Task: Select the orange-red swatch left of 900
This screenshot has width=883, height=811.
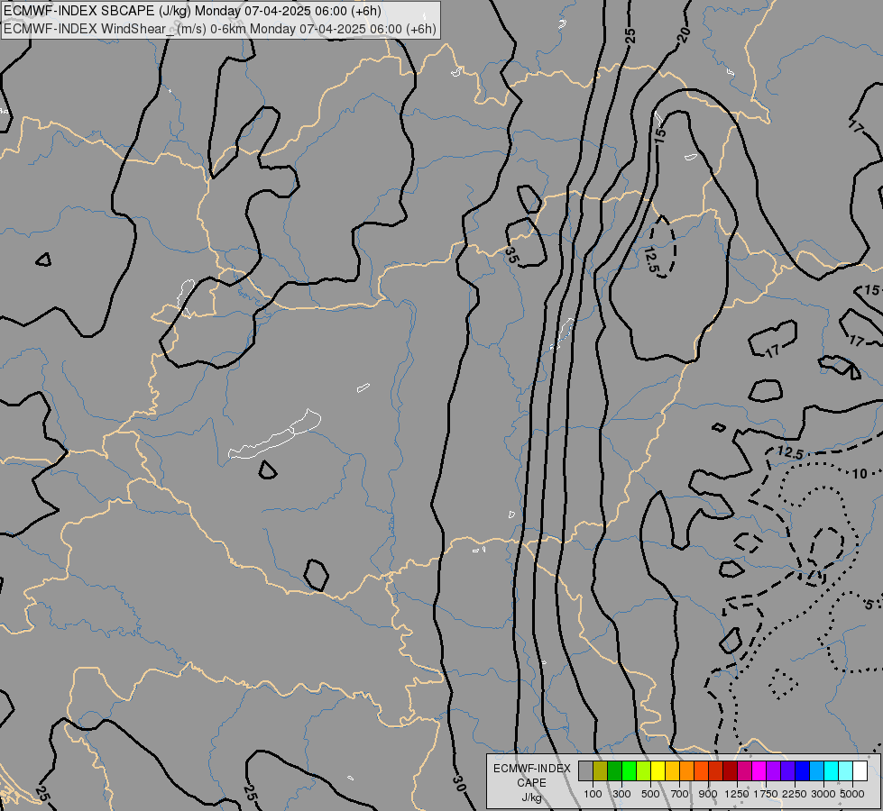Action: pyautogui.click(x=701, y=771)
